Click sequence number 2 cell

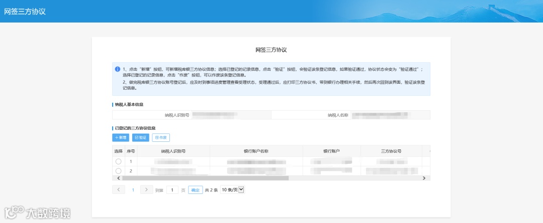click(x=131, y=171)
